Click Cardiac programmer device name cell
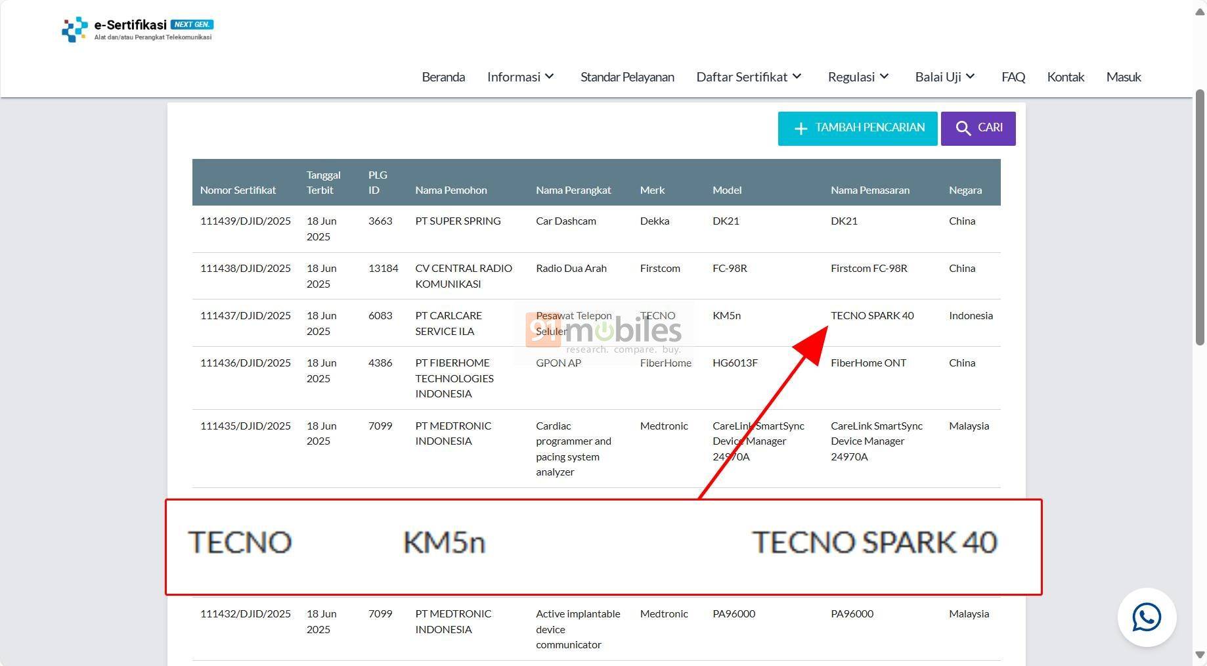The image size is (1207, 666). pos(573,449)
